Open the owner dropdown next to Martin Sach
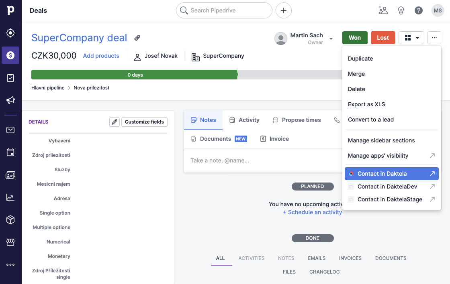This screenshot has width=450, height=284. (331, 38)
